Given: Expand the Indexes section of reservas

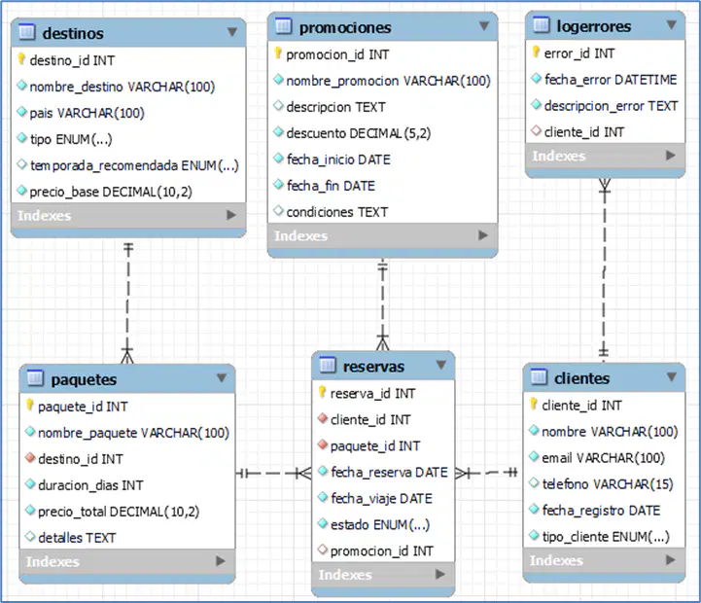Looking at the screenshot, I should 440,574.
